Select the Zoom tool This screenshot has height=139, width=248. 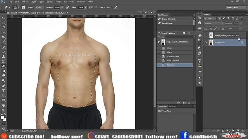3,110
